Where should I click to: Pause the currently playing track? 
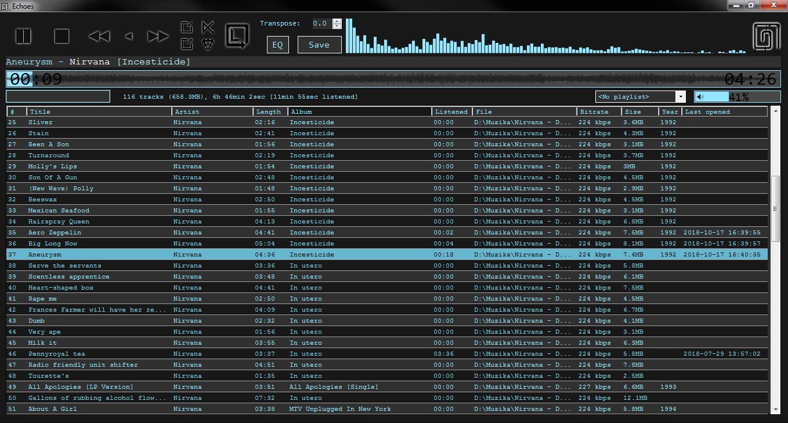[23, 37]
